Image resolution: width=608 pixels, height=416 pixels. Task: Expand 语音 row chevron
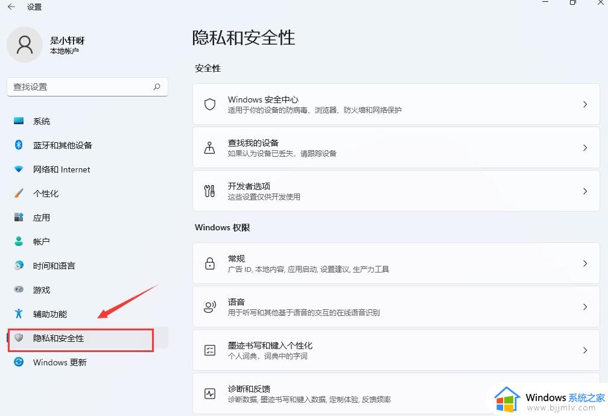click(x=584, y=307)
